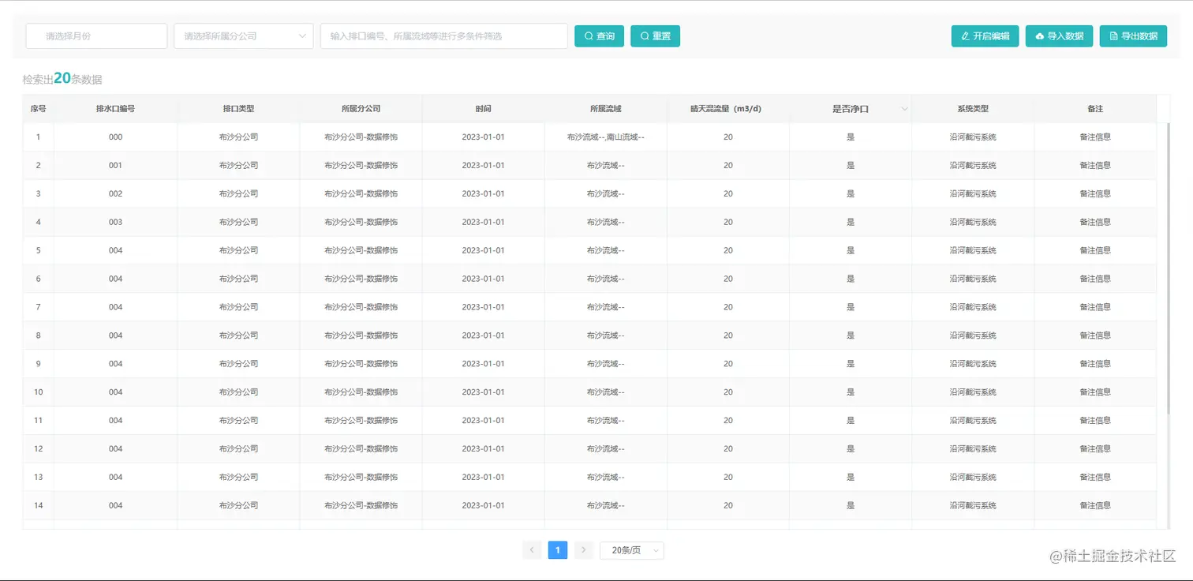Image resolution: width=1193 pixels, height=581 pixels.
Task: Expand the 是否净口 column filter arrow
Action: (x=904, y=109)
